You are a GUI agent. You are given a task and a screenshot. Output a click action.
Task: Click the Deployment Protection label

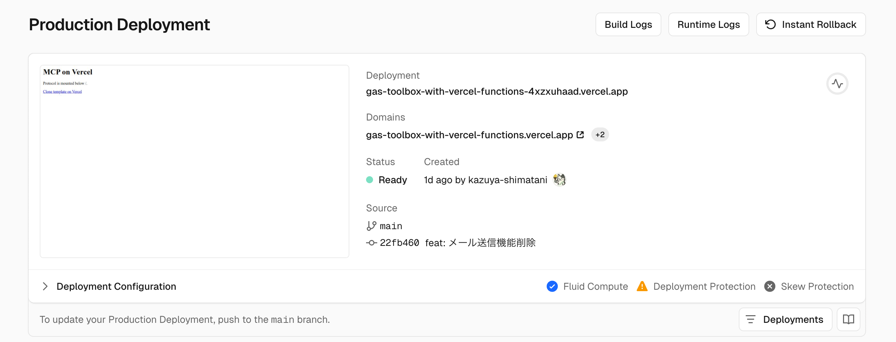pyautogui.click(x=704, y=286)
